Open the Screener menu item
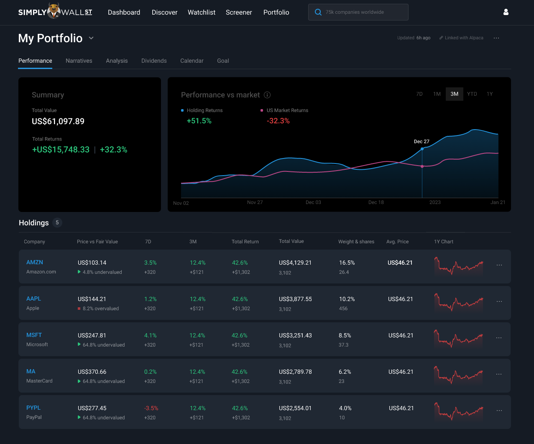Image resolution: width=534 pixels, height=444 pixels. [x=239, y=13]
